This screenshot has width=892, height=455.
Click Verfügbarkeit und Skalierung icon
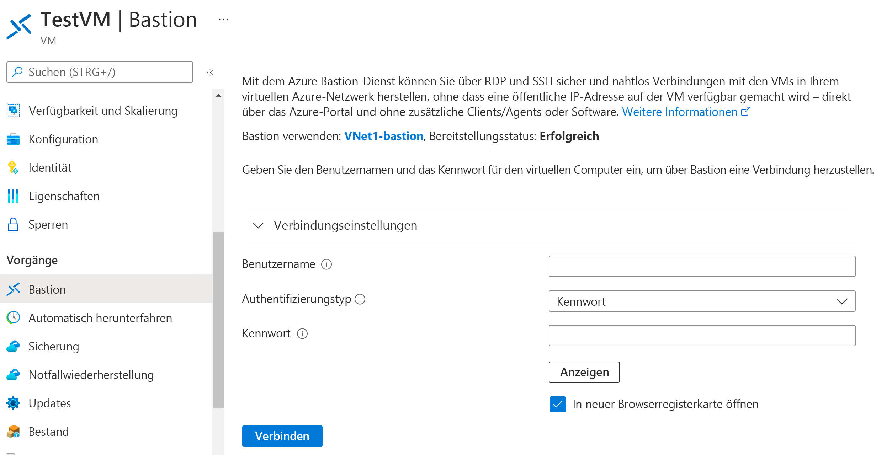pyautogui.click(x=13, y=111)
